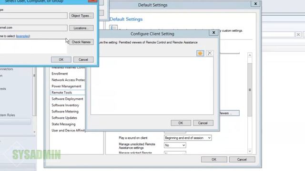Click the object names input box
305x171 pixels.
tap(33, 46)
